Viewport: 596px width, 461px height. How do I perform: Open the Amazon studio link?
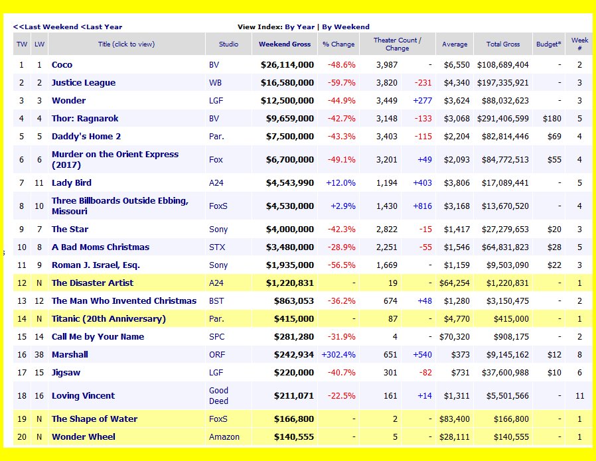pos(224,436)
